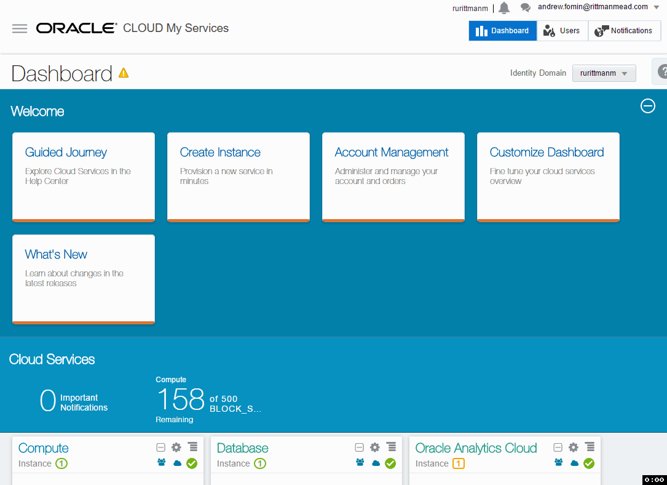Click the Oracle Analytics Cloud orange instance badge

[x=458, y=463]
